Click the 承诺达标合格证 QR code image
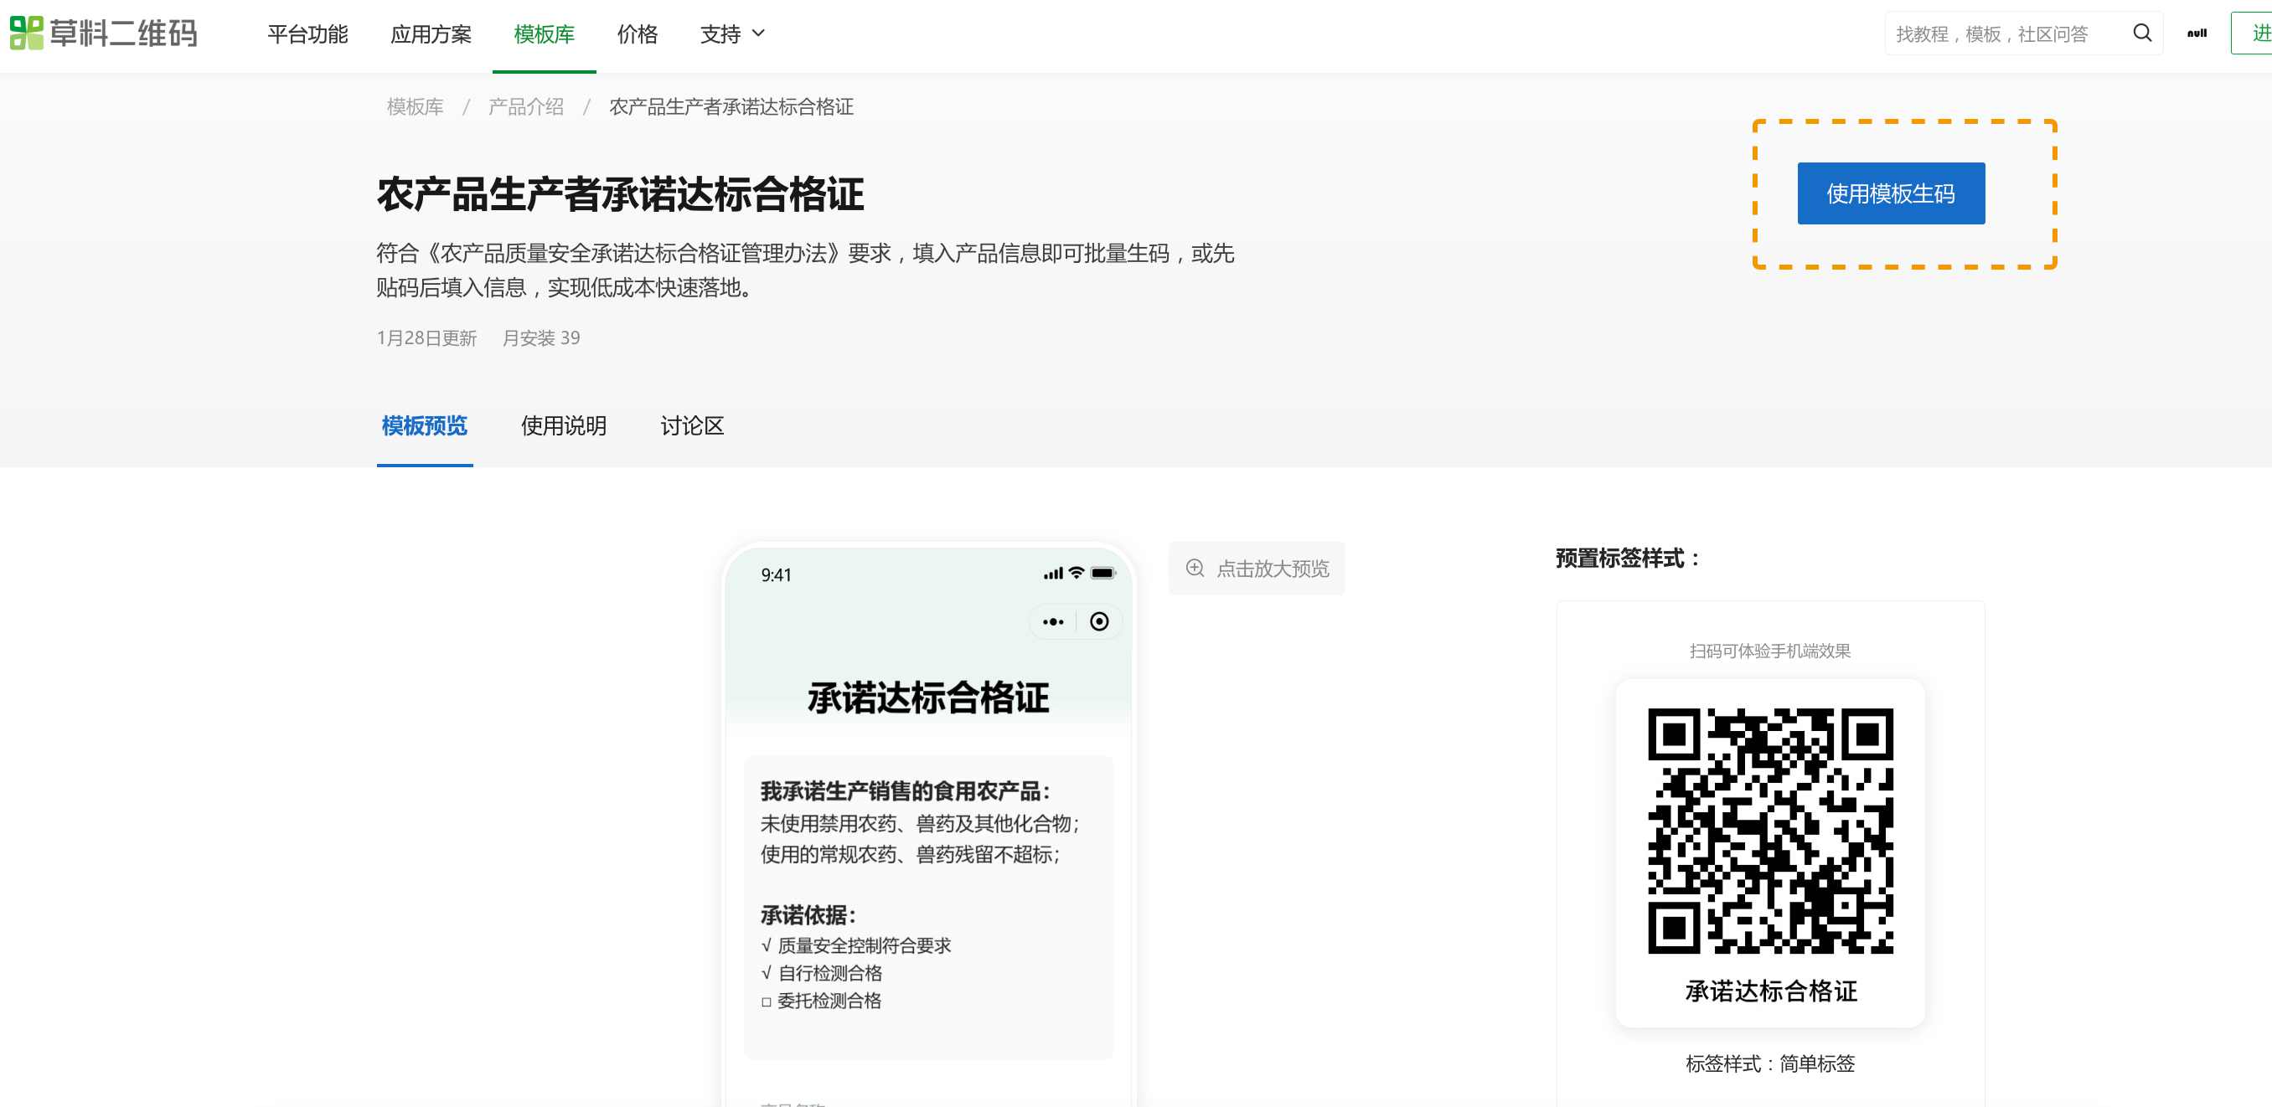Viewport: 2272px width, 1107px height. (x=1769, y=831)
